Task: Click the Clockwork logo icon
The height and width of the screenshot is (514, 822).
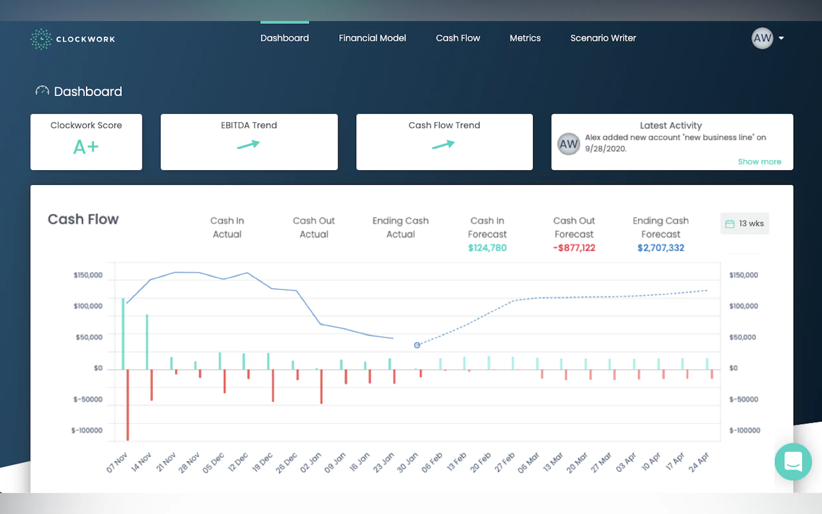Action: pyautogui.click(x=41, y=39)
